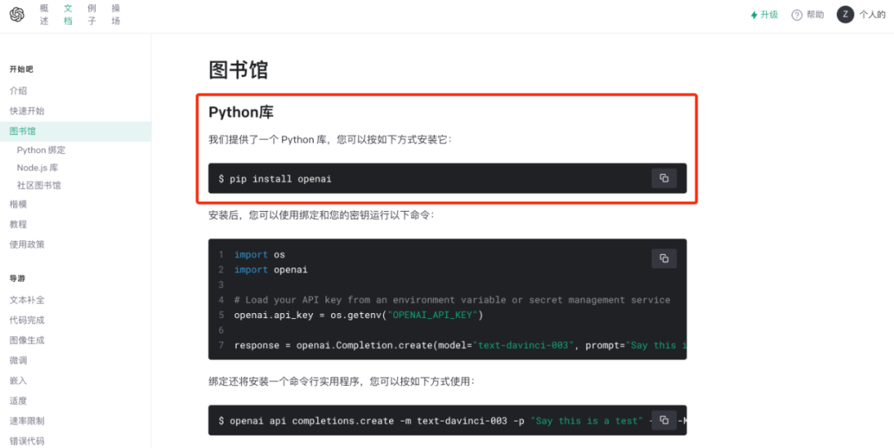894x448 pixels.
Task: Open the 错误代码 guide
Action: point(26,441)
